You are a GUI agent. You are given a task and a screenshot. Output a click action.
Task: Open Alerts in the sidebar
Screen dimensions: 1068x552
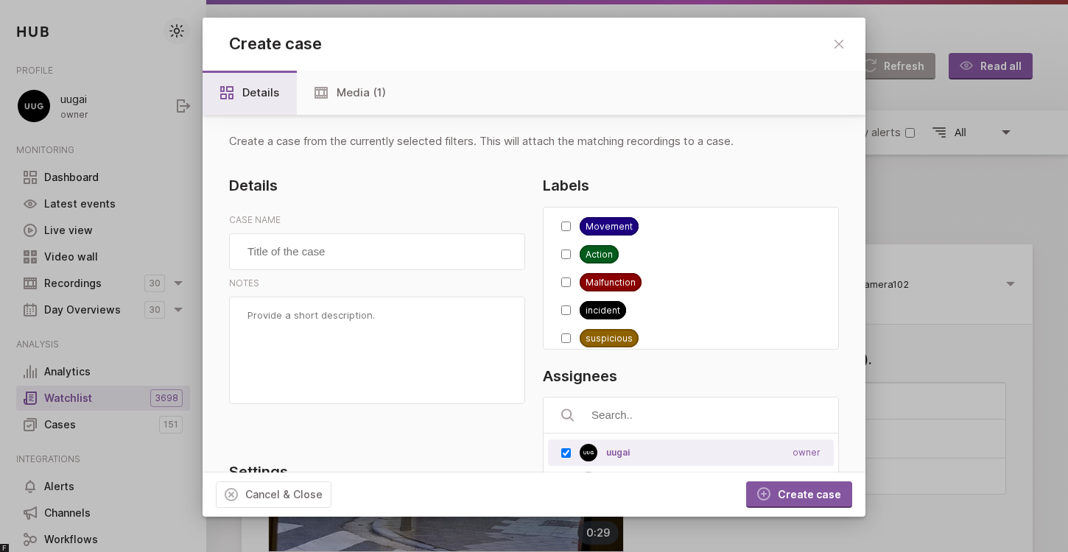pyautogui.click(x=103, y=486)
